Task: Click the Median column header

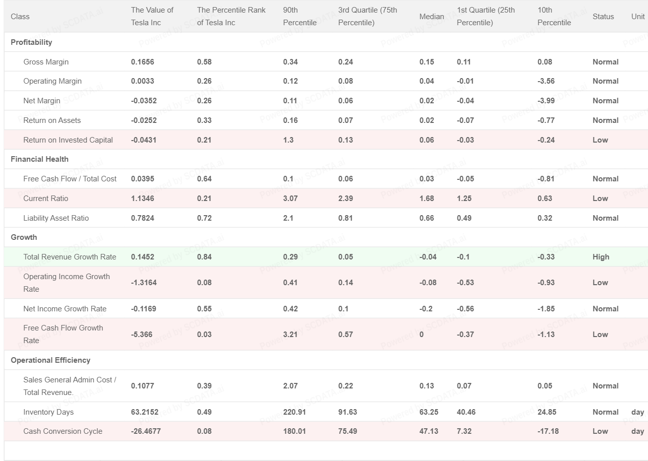Action: (x=432, y=17)
